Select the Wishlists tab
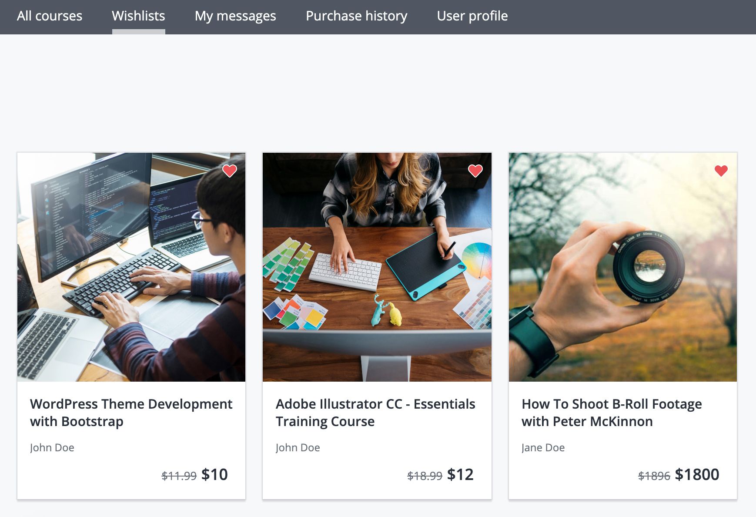 pos(138,16)
